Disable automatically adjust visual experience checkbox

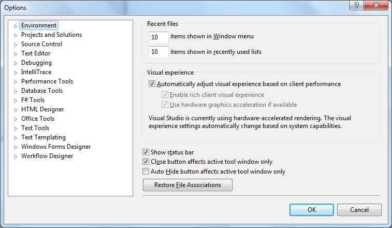click(152, 84)
